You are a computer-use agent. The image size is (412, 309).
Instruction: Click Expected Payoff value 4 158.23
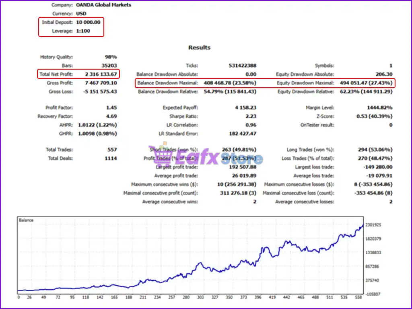[x=246, y=108]
